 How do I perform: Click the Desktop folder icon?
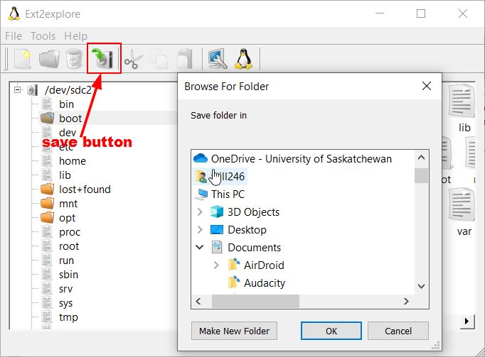pyautogui.click(x=217, y=230)
